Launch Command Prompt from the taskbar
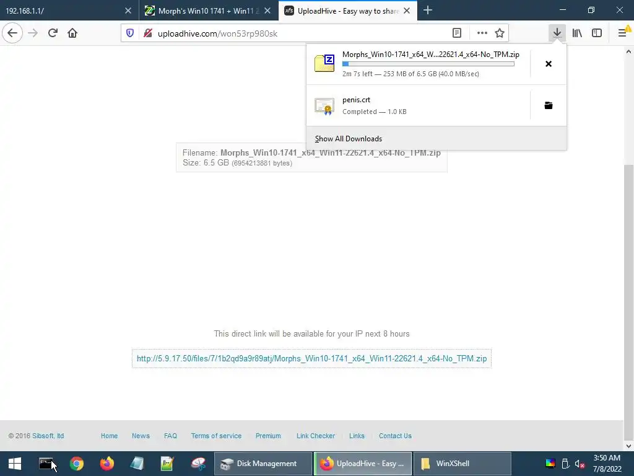The width and height of the screenshot is (634, 476). coord(46,464)
